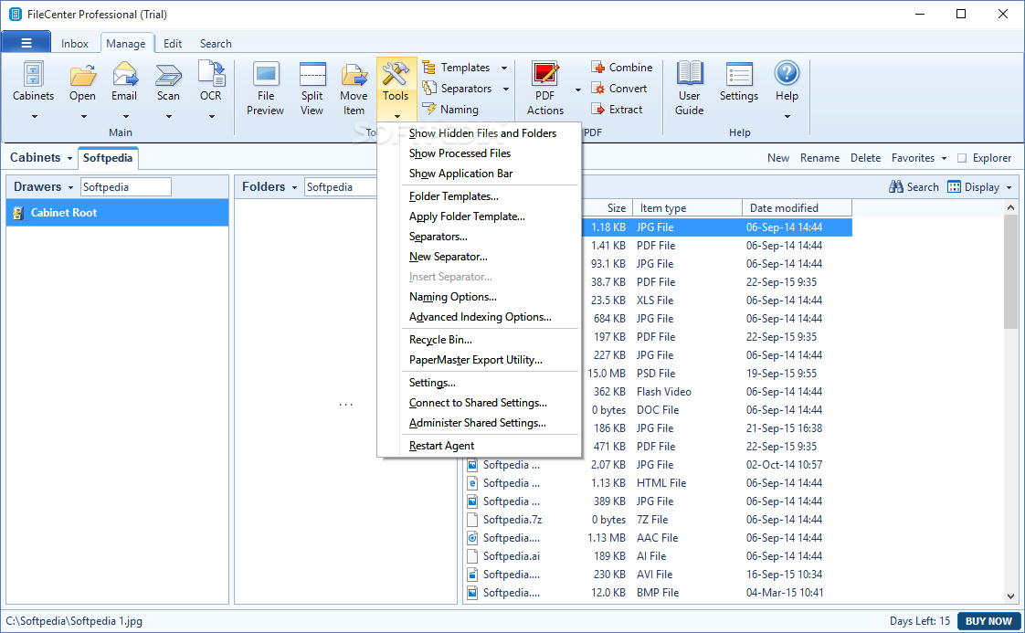Screen dimensions: 1025x633
Task: Switch to the Inbox tab
Action: click(75, 44)
